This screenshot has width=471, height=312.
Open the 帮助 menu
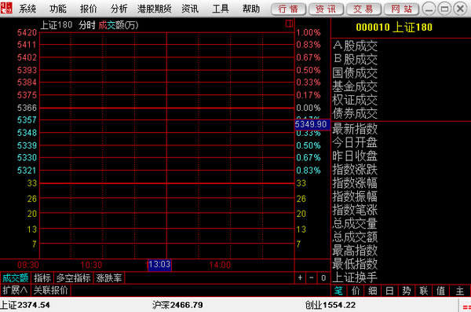pyautogui.click(x=251, y=9)
